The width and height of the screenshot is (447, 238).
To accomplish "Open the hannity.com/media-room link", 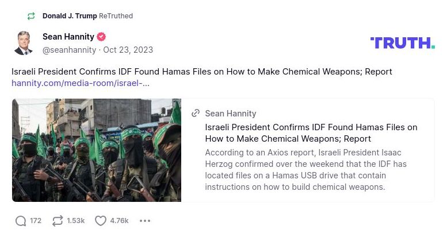I will (x=81, y=83).
